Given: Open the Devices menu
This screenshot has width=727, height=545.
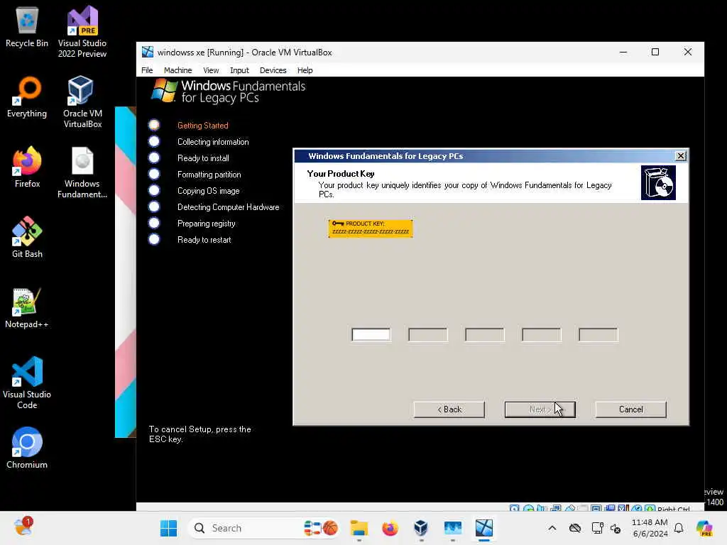Looking at the screenshot, I should pyautogui.click(x=273, y=70).
